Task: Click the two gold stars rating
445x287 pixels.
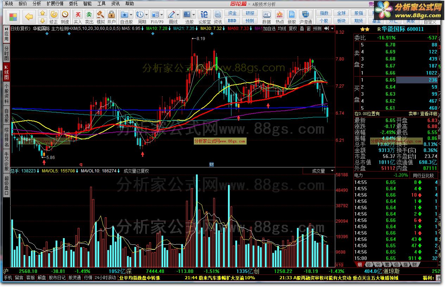Action: pos(365,29)
